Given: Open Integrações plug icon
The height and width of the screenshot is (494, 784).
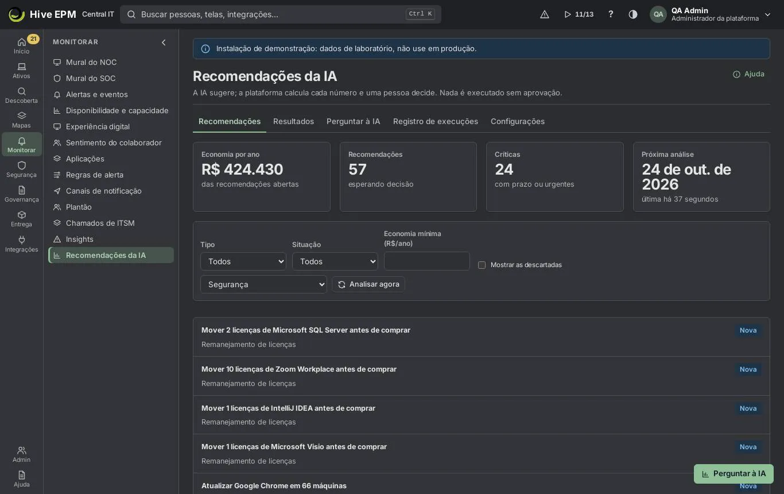Looking at the screenshot, I should pyautogui.click(x=21, y=244).
